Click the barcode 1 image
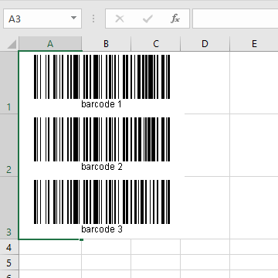 pyautogui.click(x=102, y=76)
